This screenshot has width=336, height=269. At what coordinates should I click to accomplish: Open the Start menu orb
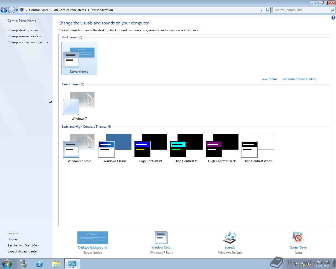(7, 264)
